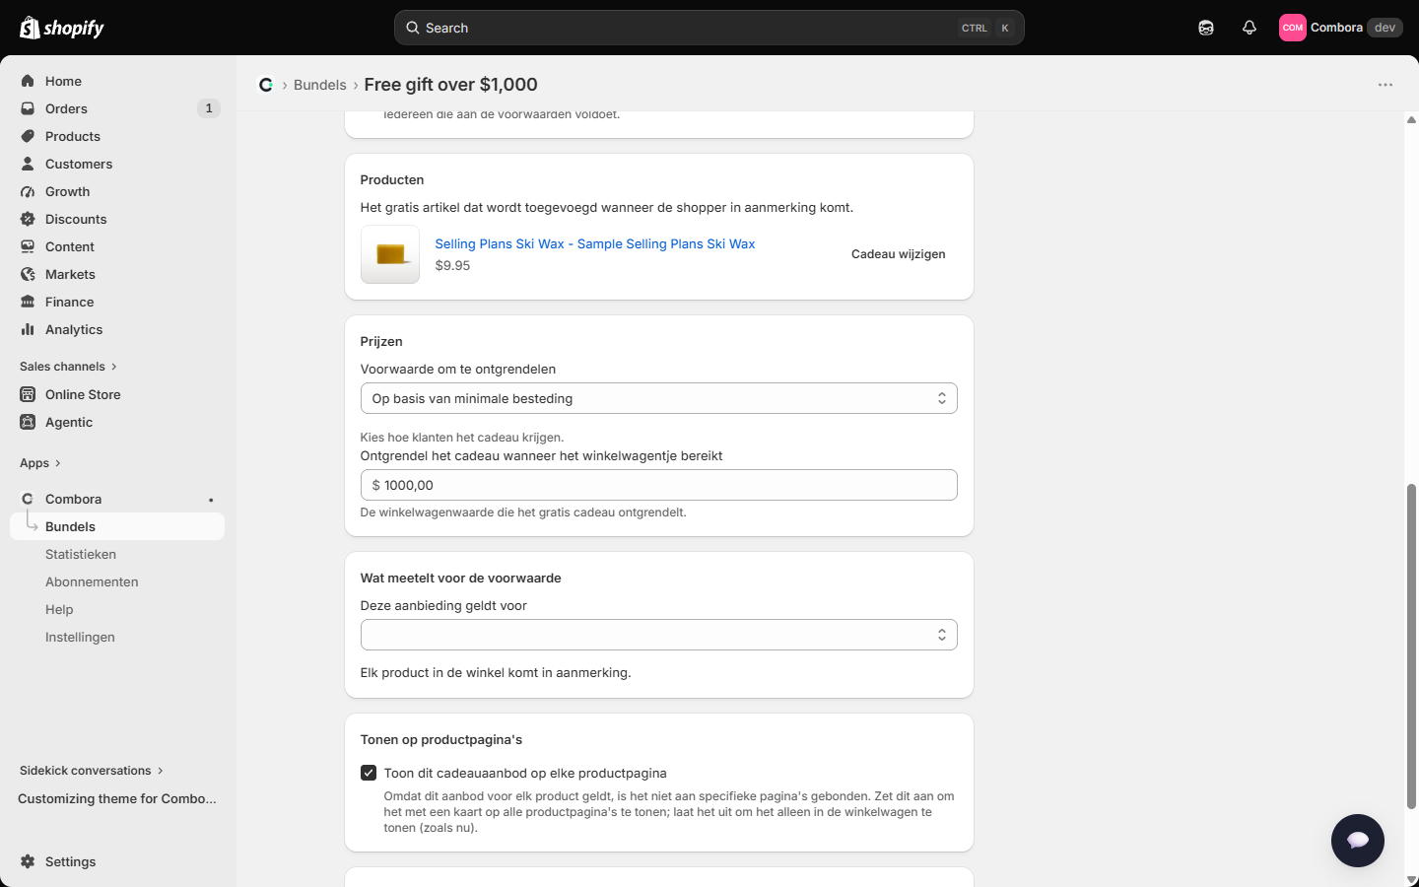Open Abonnementen in Combora submenu

pos(92,581)
